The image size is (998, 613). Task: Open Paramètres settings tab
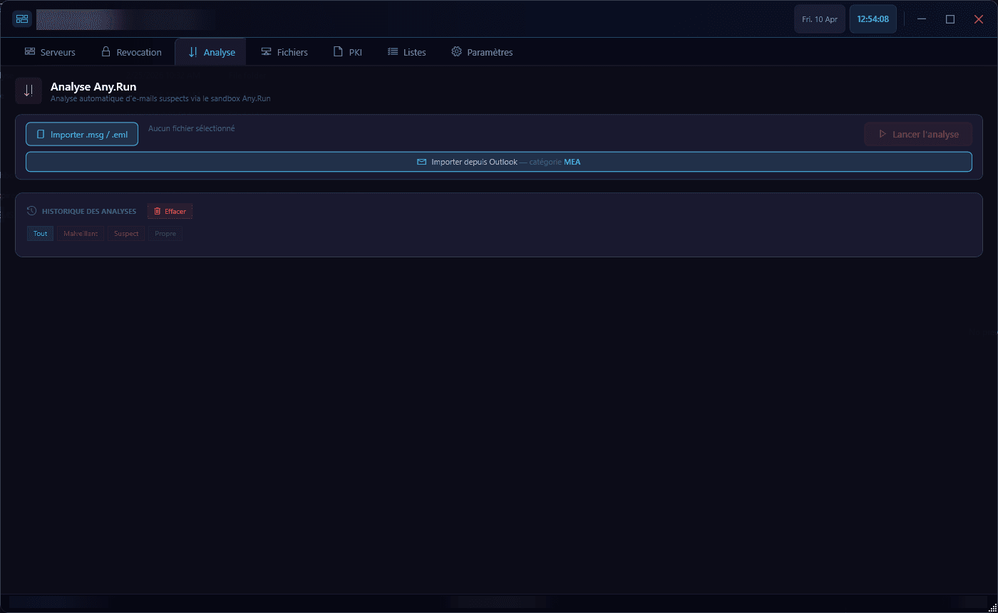coord(482,52)
